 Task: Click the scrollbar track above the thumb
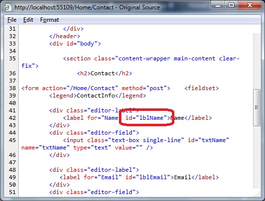tap(257, 61)
